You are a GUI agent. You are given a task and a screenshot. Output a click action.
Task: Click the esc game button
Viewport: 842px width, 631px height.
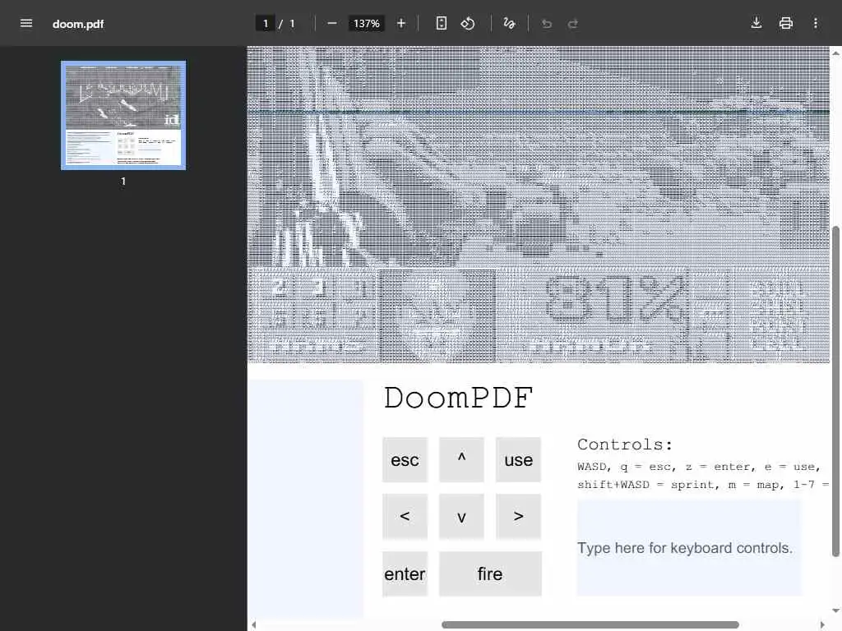[405, 460]
